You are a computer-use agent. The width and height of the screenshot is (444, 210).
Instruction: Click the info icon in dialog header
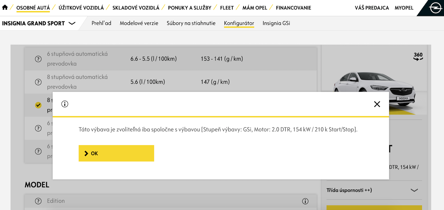pyautogui.click(x=65, y=104)
